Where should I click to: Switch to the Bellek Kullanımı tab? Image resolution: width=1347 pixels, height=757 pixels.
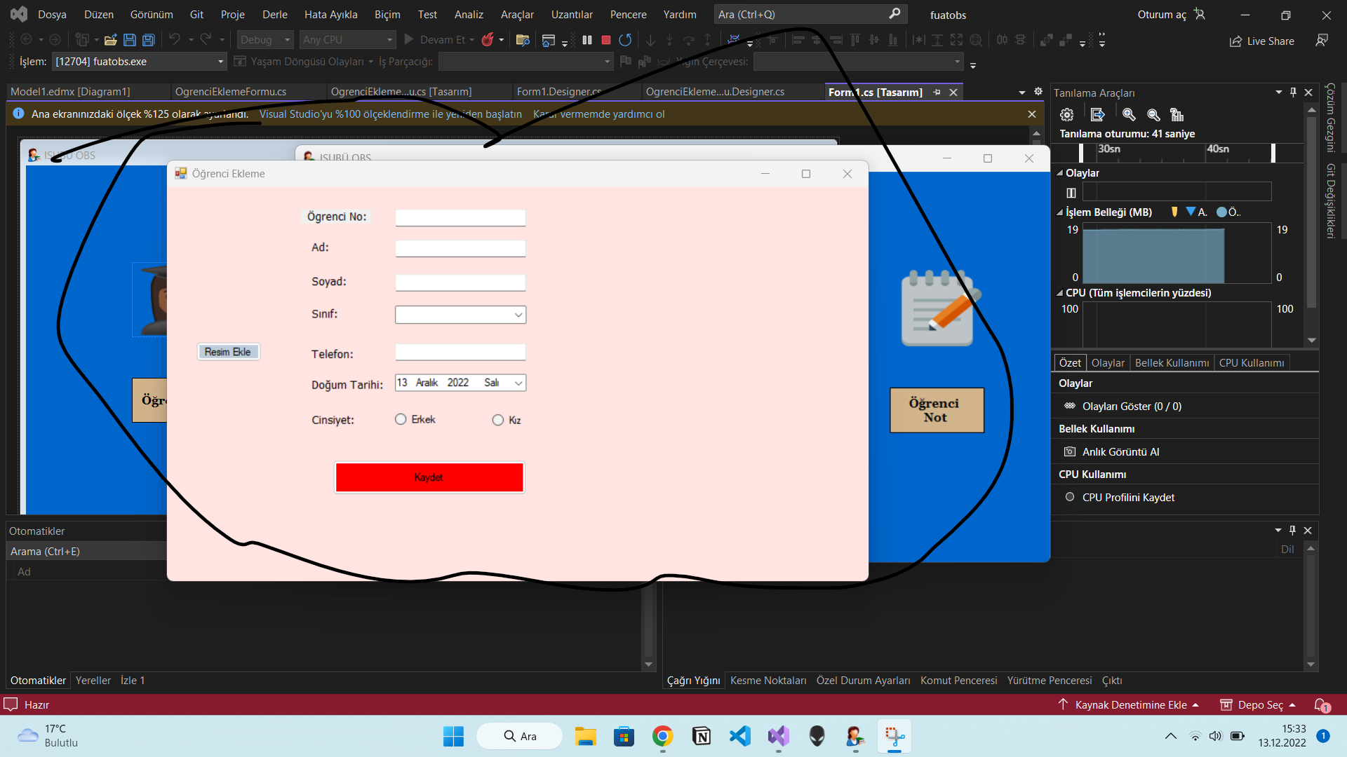click(1172, 362)
